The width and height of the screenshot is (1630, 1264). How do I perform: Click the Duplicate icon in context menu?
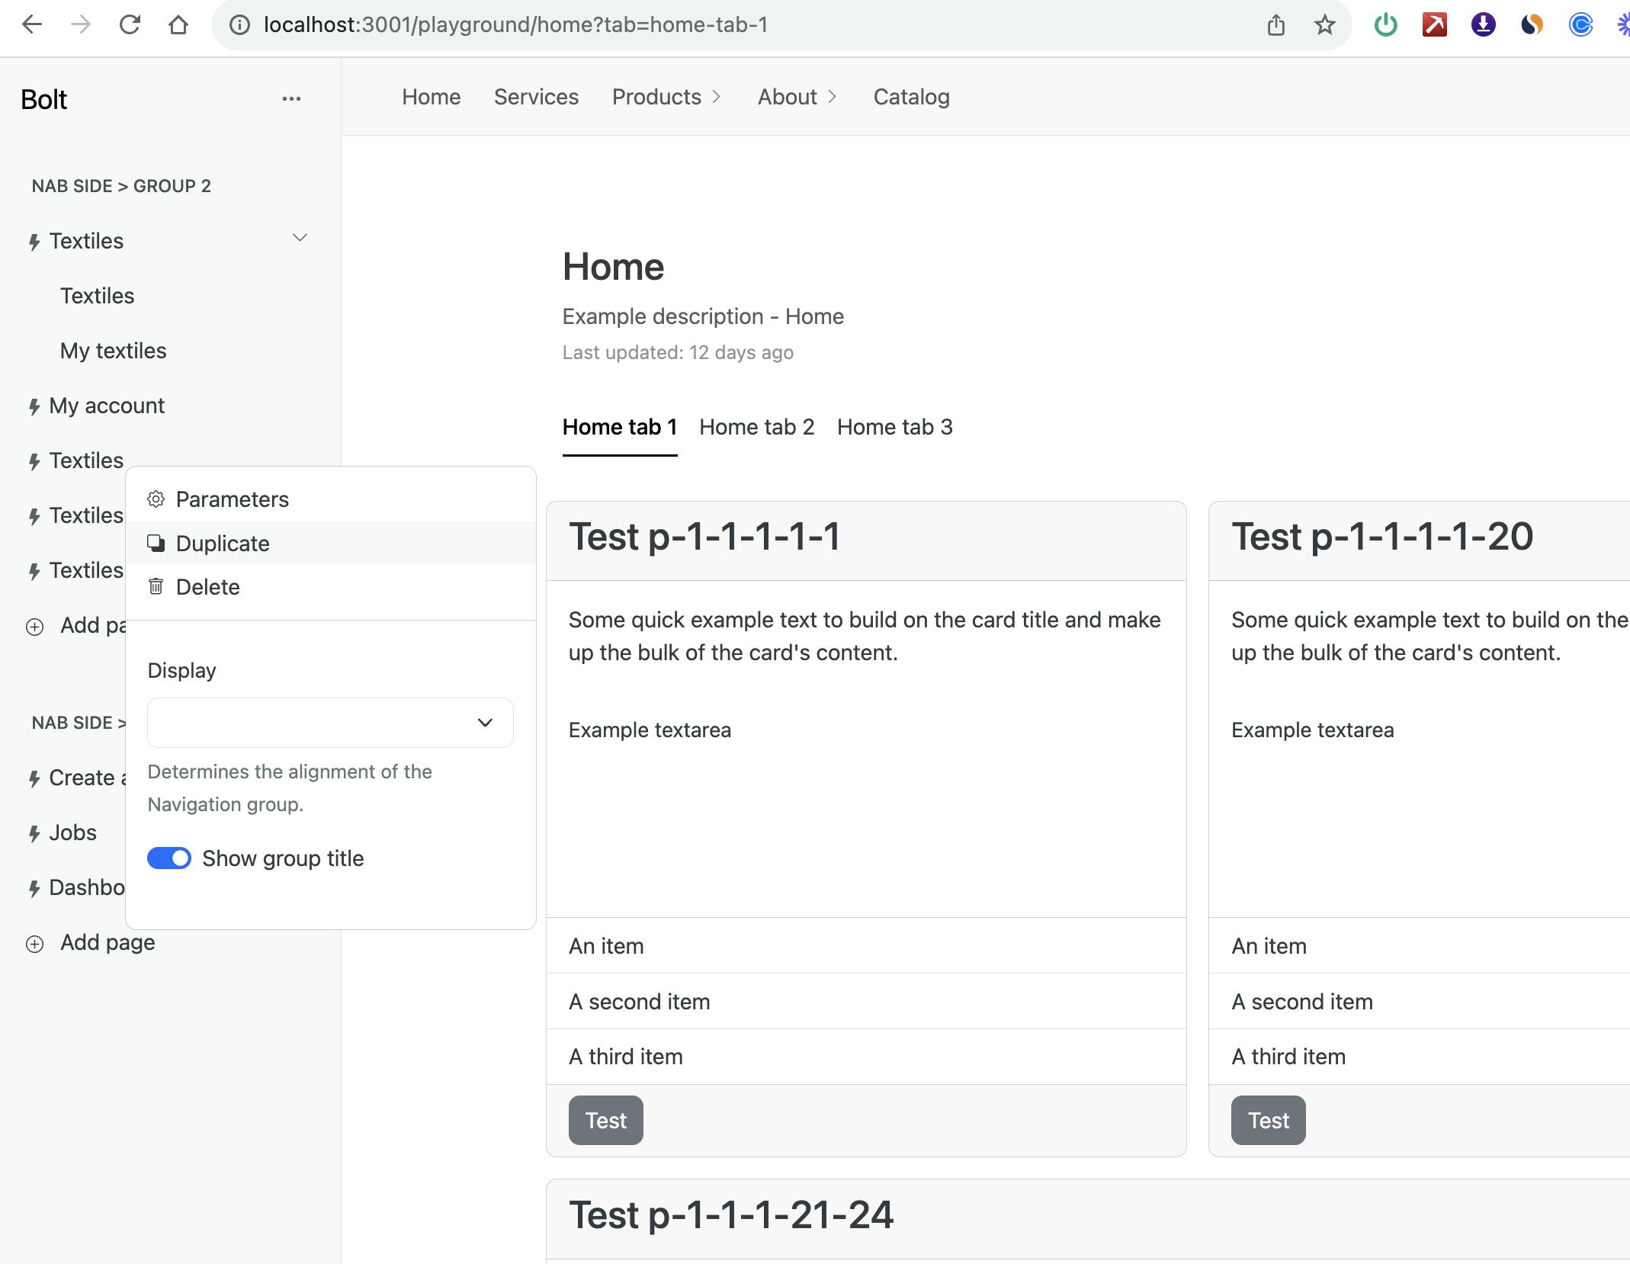pyautogui.click(x=158, y=543)
